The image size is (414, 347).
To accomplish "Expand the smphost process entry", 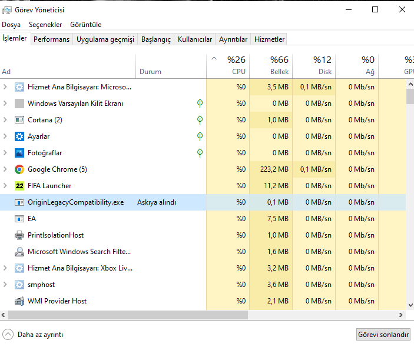I will pos(5,285).
